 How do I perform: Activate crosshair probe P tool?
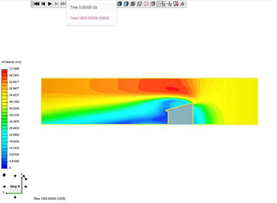[x=163, y=4]
